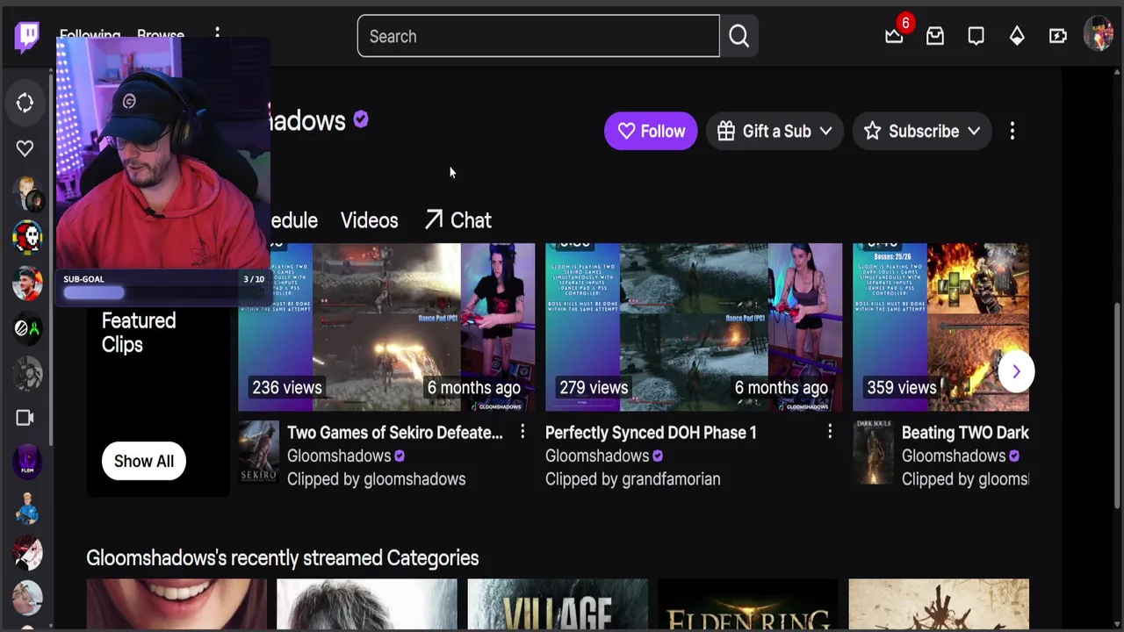Viewport: 1124px width, 632px height.
Task: Open options for Two Games of Sekiro clip
Action: 522,432
